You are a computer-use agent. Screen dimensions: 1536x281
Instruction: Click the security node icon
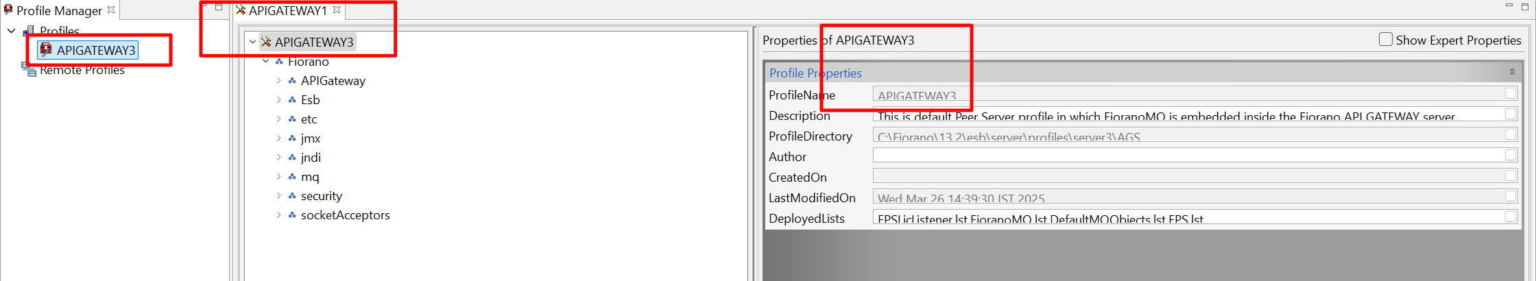[292, 196]
